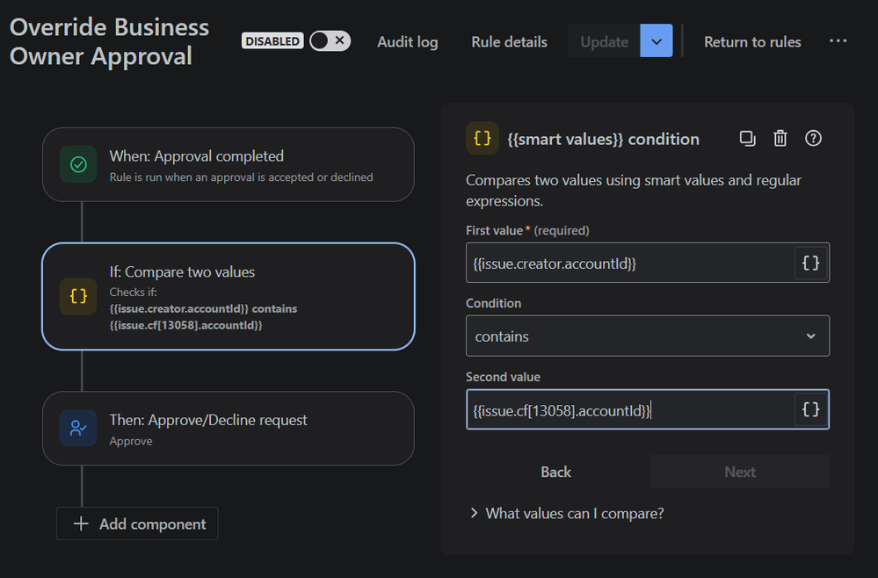The width and height of the screenshot is (878, 578).
Task: Click Add component button
Action: [137, 524]
